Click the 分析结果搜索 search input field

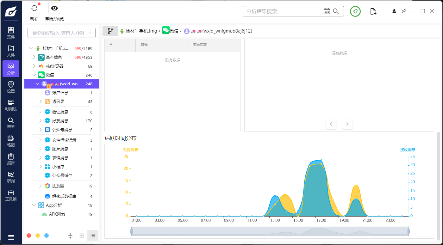point(283,11)
